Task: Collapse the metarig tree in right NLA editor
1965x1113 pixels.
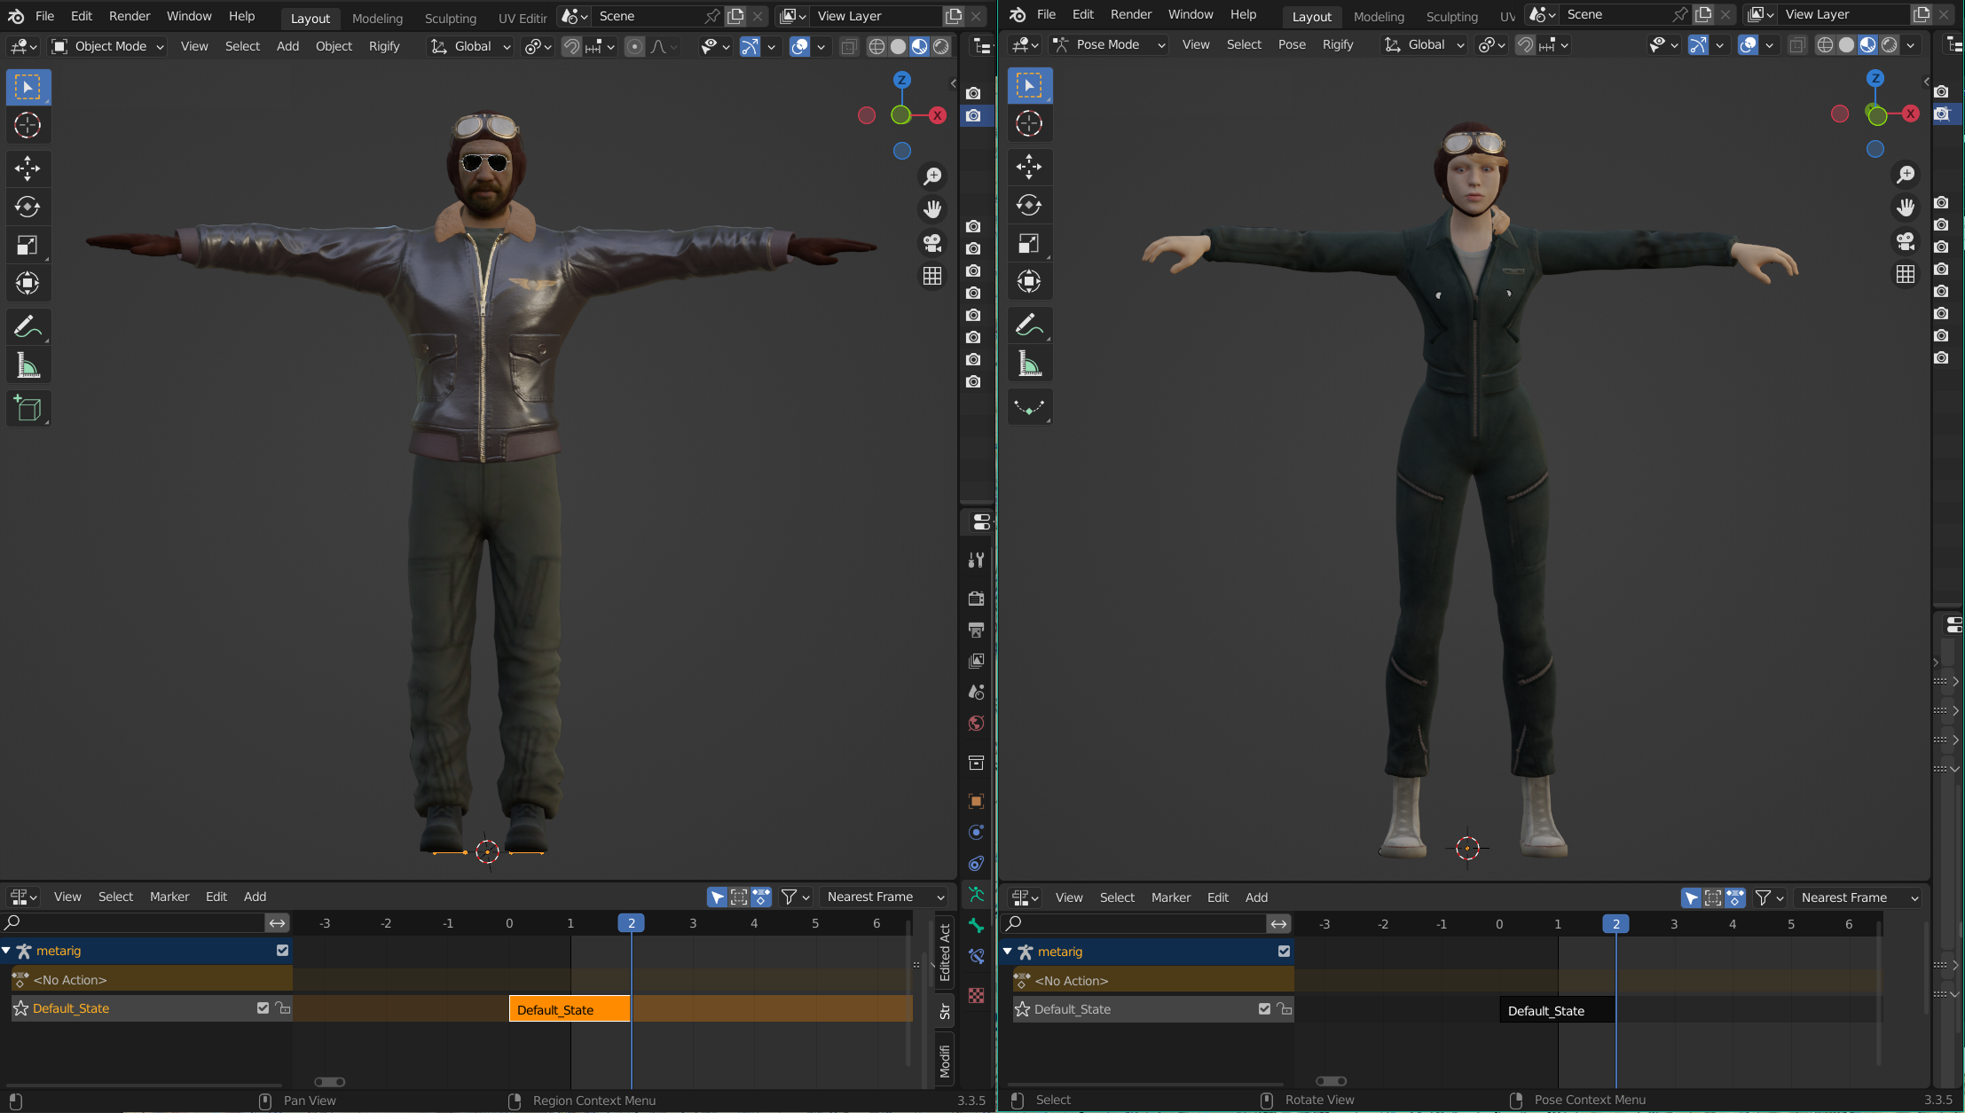Action: click(x=1008, y=951)
